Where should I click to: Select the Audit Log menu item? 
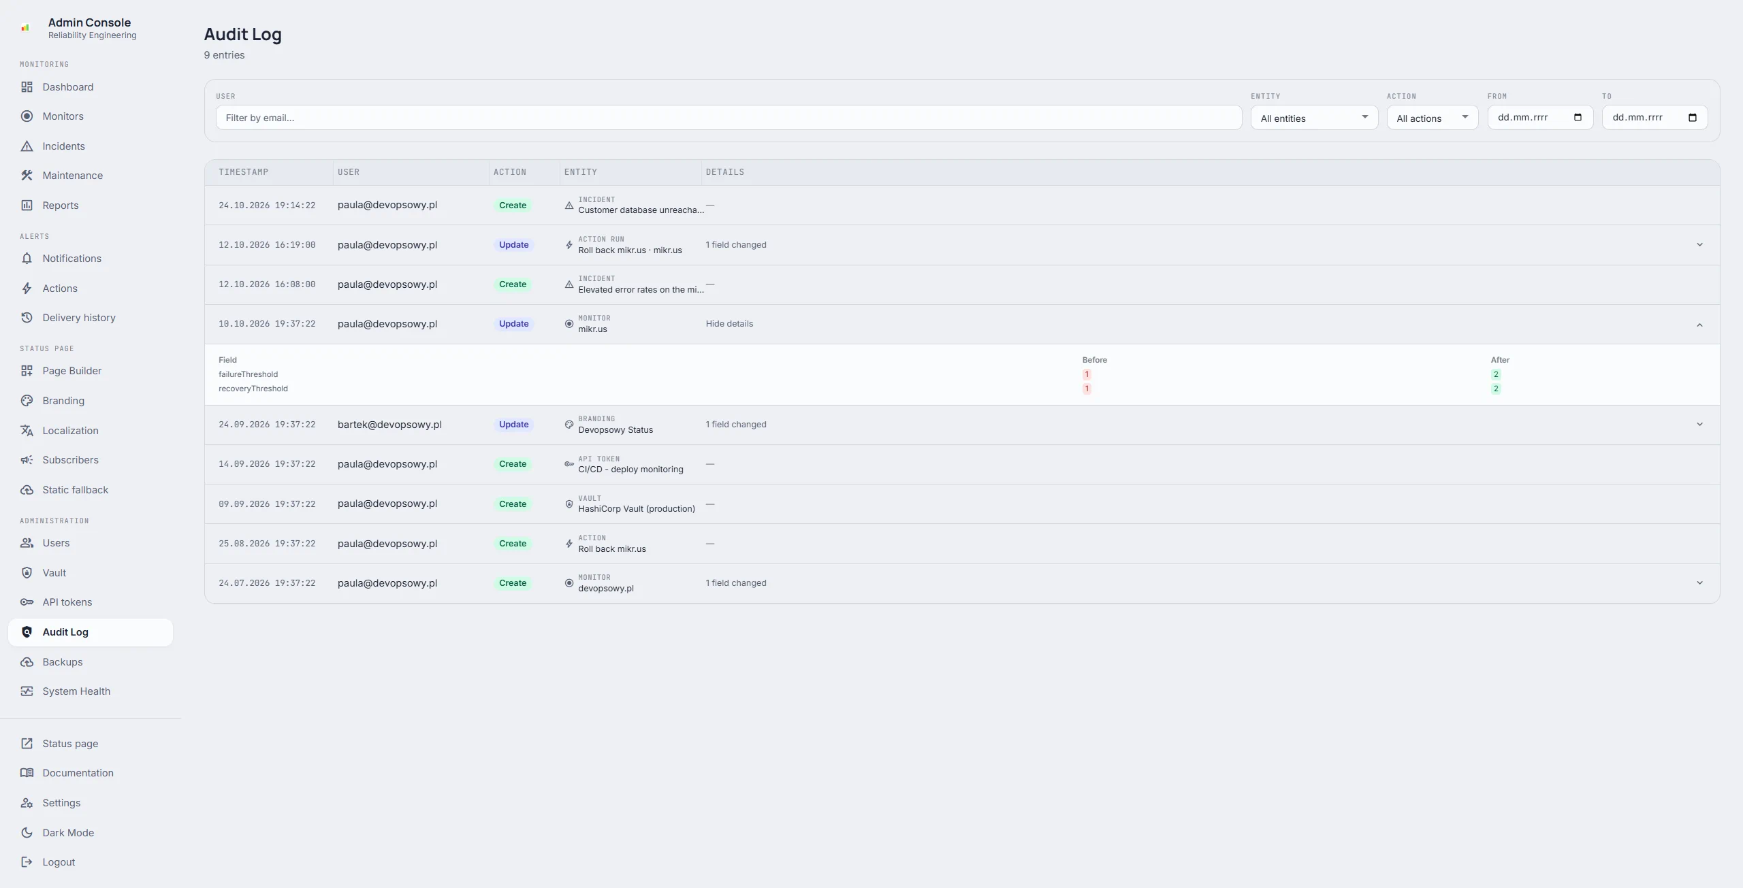coord(91,632)
